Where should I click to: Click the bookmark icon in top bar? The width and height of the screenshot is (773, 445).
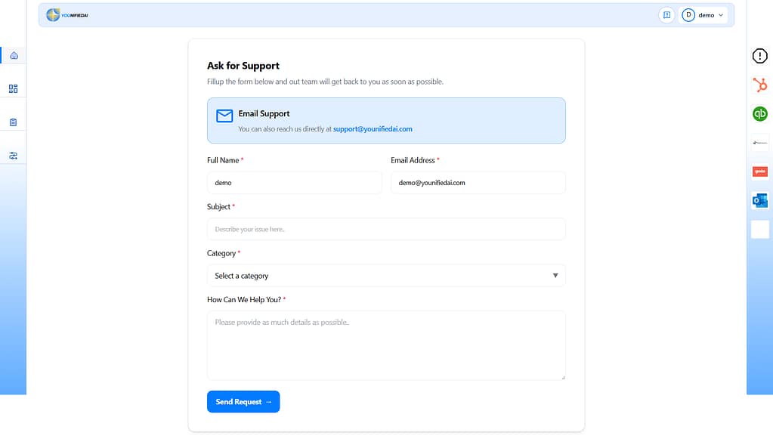click(x=666, y=15)
